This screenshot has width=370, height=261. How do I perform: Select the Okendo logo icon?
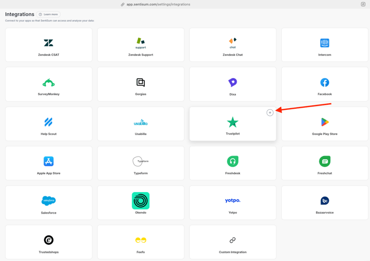(141, 201)
